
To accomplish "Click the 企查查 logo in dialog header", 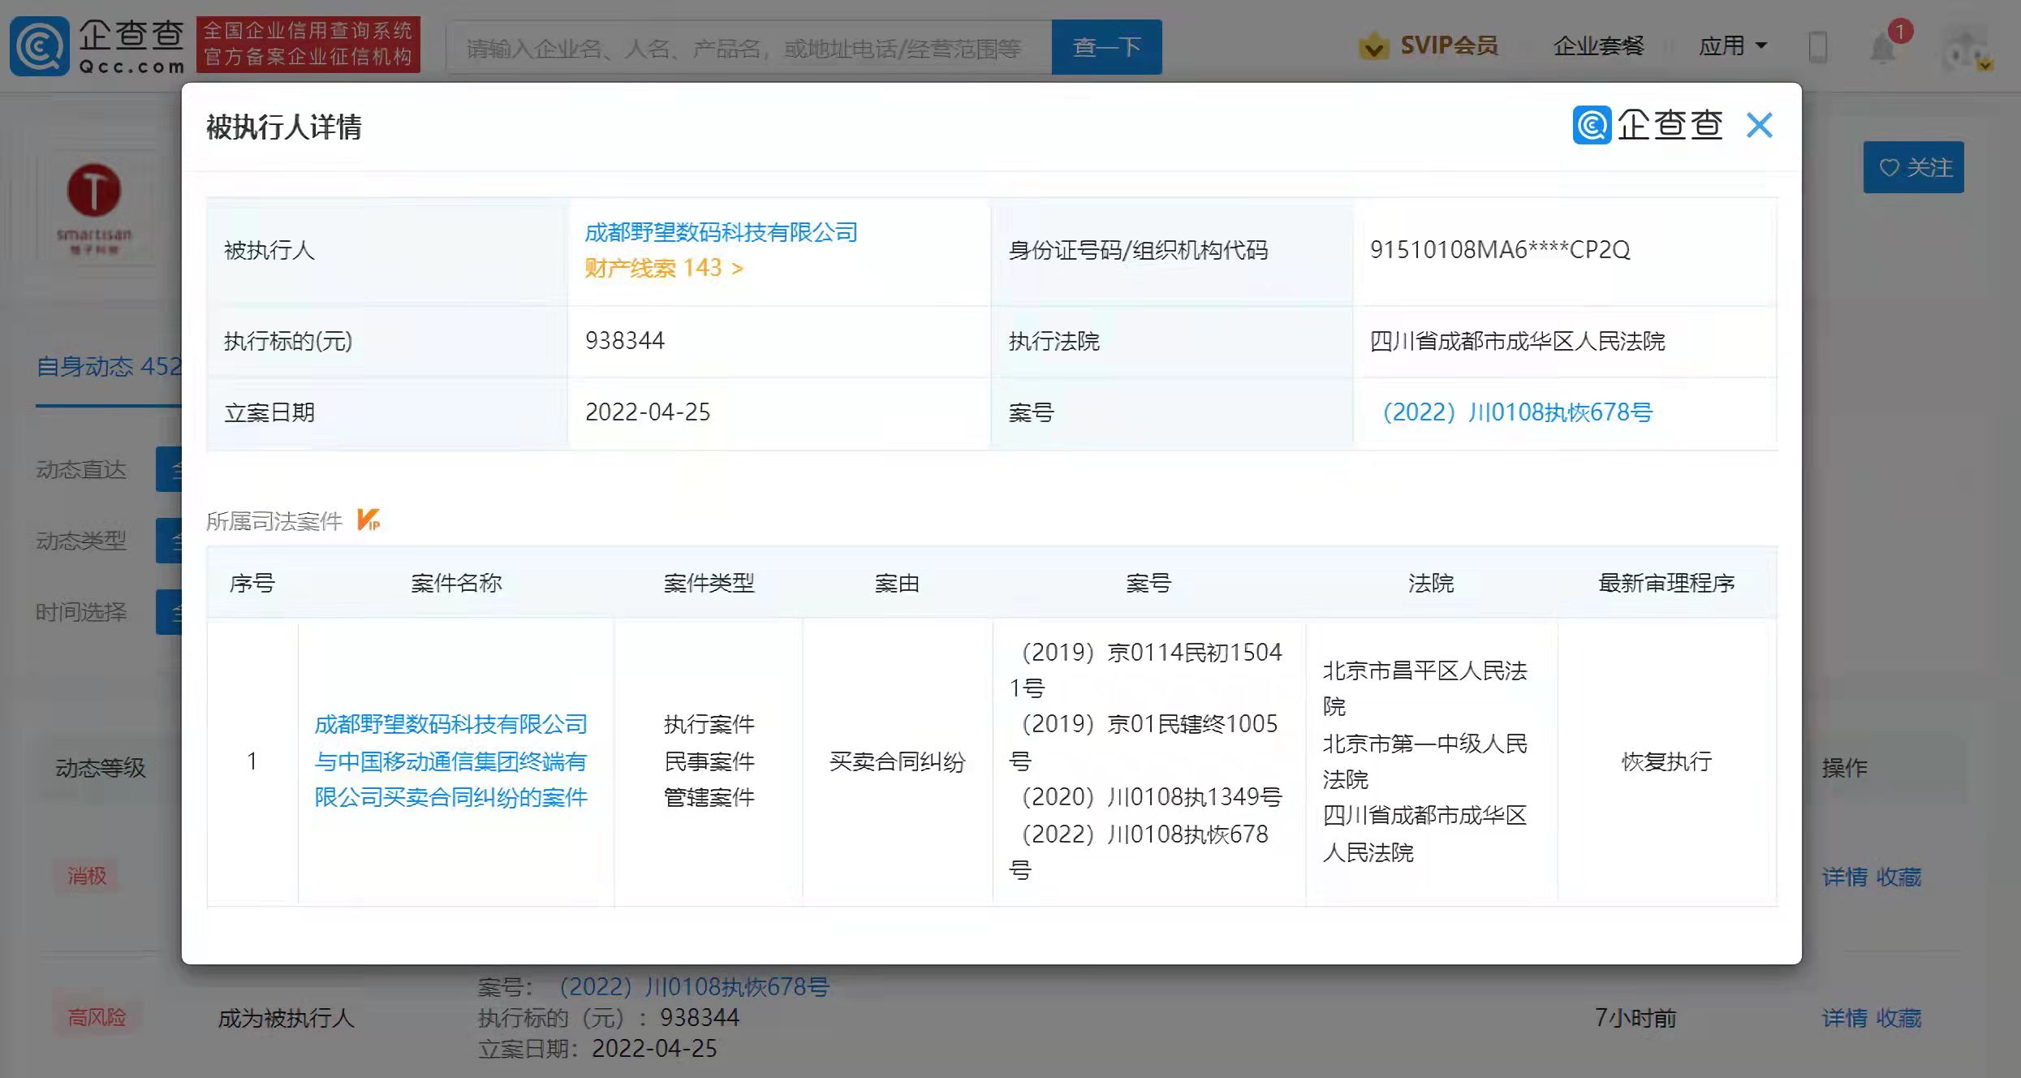I will [1648, 125].
